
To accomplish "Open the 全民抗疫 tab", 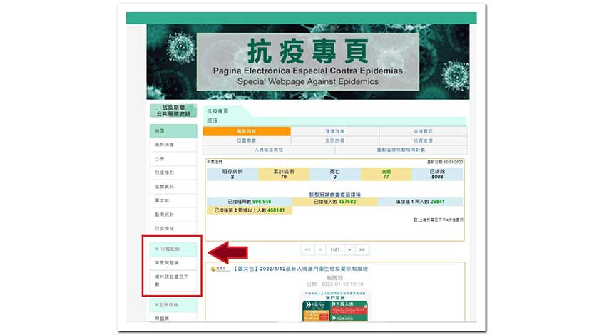I will point(334,140).
